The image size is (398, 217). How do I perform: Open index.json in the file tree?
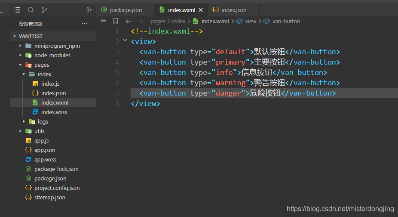coord(54,93)
